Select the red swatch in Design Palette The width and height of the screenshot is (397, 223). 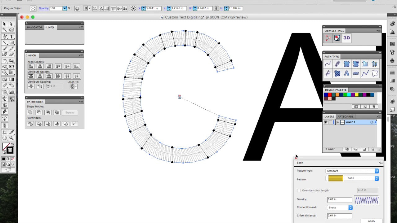coord(330,94)
